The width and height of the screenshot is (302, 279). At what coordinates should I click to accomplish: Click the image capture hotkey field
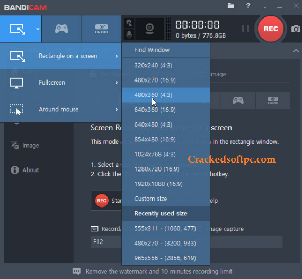(x=246, y=241)
